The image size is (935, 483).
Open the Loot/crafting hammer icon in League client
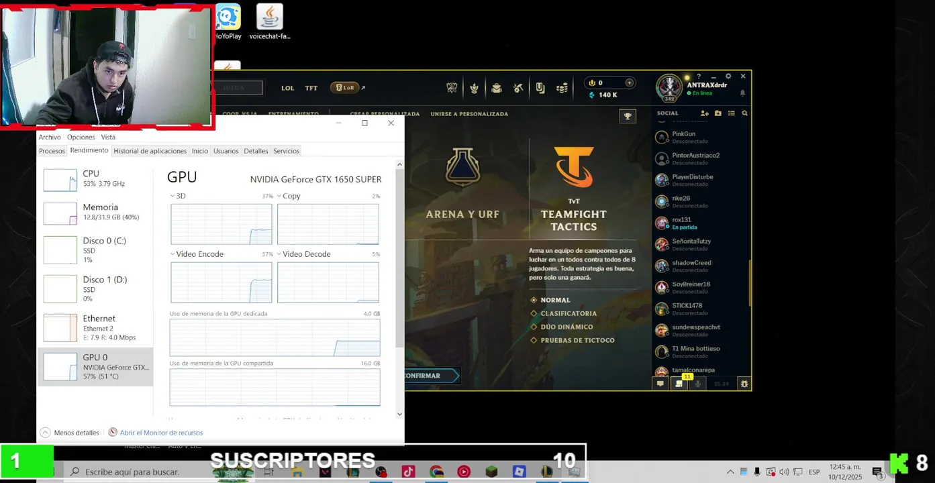coord(518,88)
